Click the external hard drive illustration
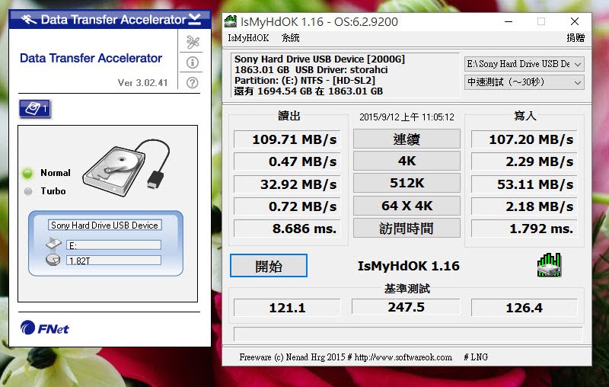Screen dimensions: 609x387 pyautogui.click(x=126, y=168)
